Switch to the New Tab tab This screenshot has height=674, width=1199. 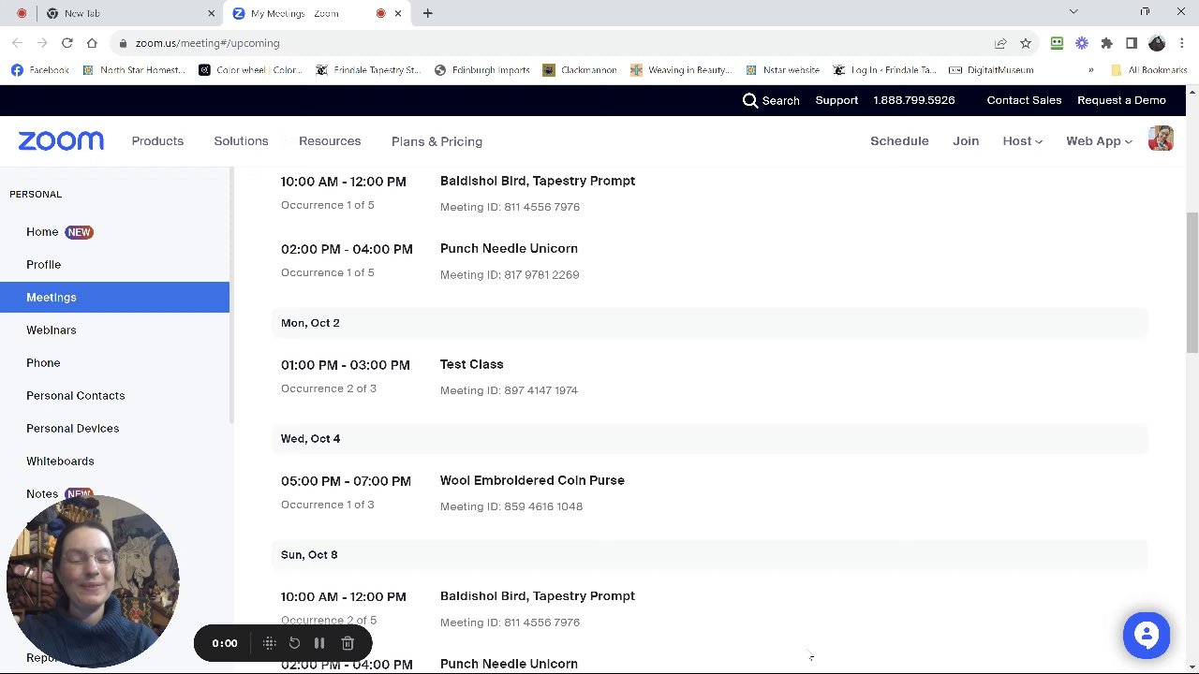click(129, 13)
